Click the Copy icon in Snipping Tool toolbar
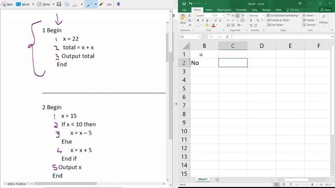This screenshot has height=188, width=335. [66, 4]
